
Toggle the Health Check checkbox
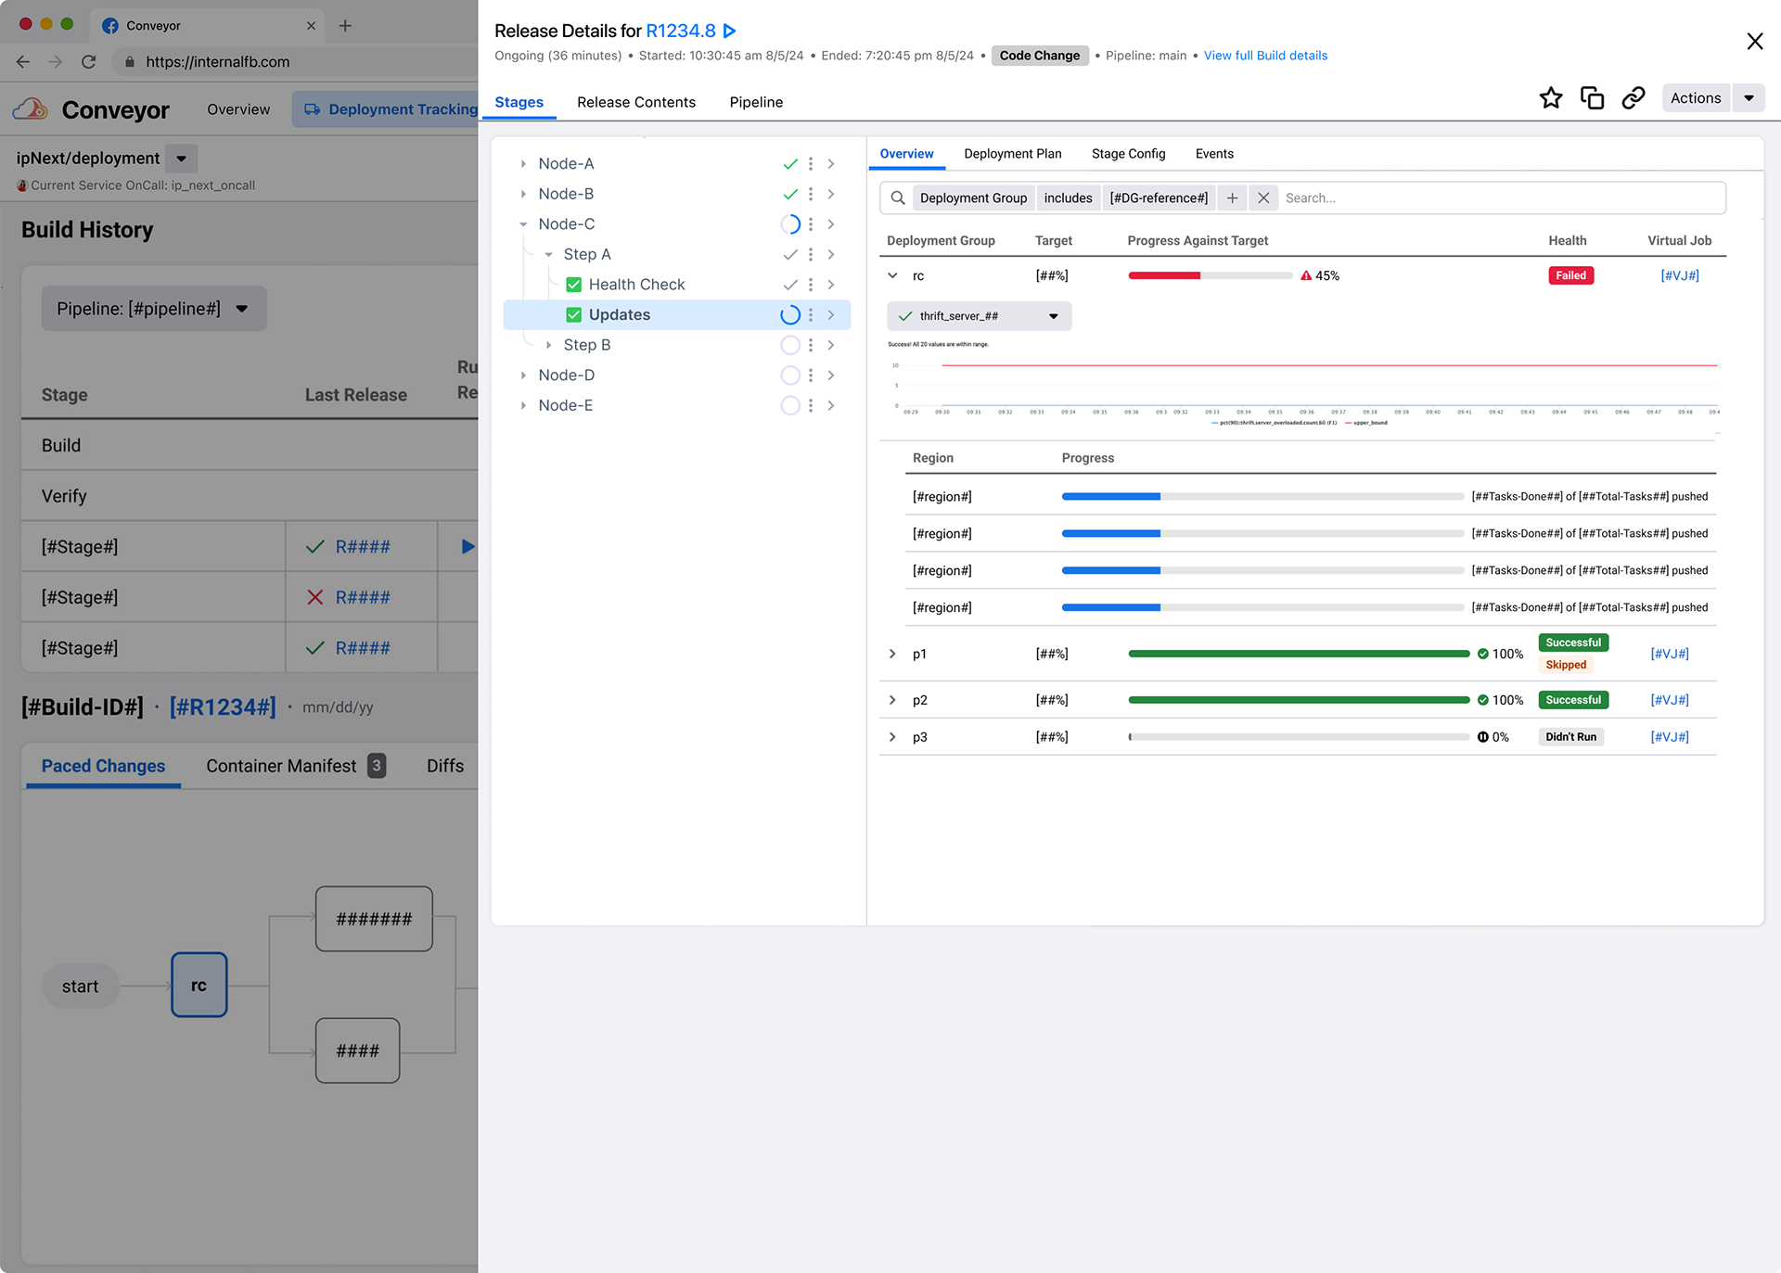[574, 285]
